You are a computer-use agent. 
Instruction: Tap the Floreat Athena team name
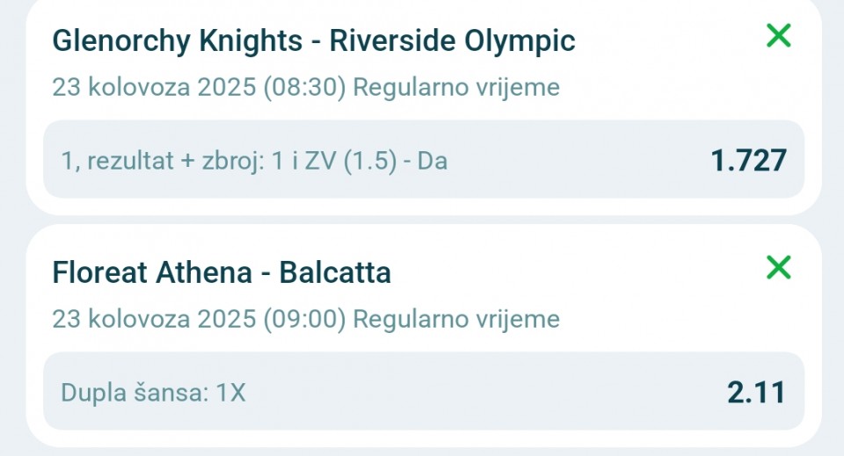151,272
